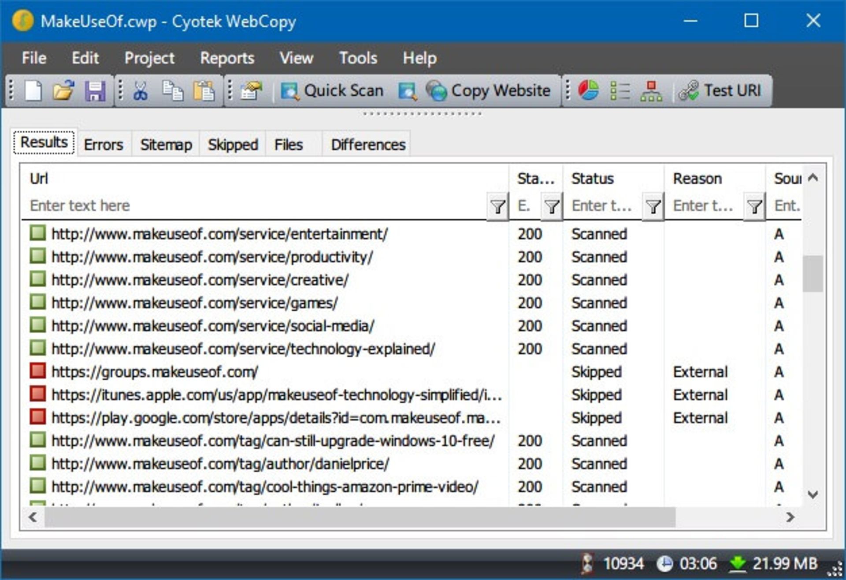This screenshot has height=580, width=846.
Task: Switch to the Skipped tab
Action: point(233,145)
